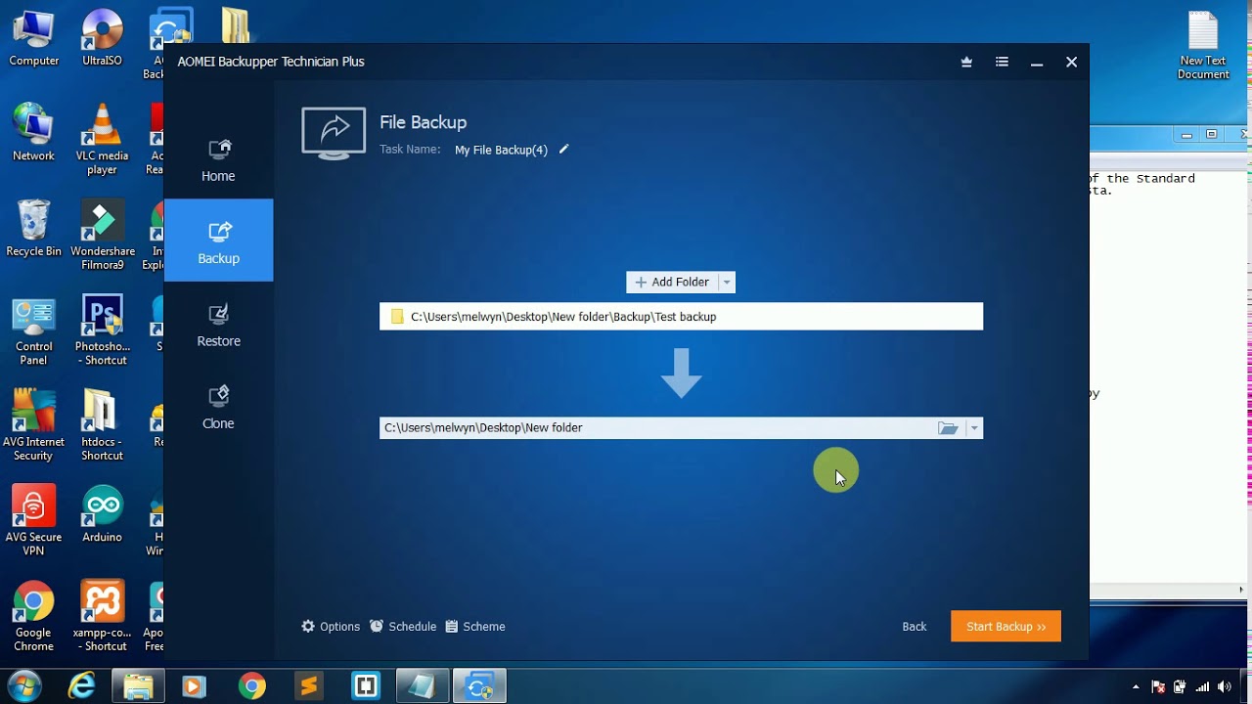Expand the Add Folder dropdown arrow
The image size is (1252, 704).
click(x=726, y=283)
